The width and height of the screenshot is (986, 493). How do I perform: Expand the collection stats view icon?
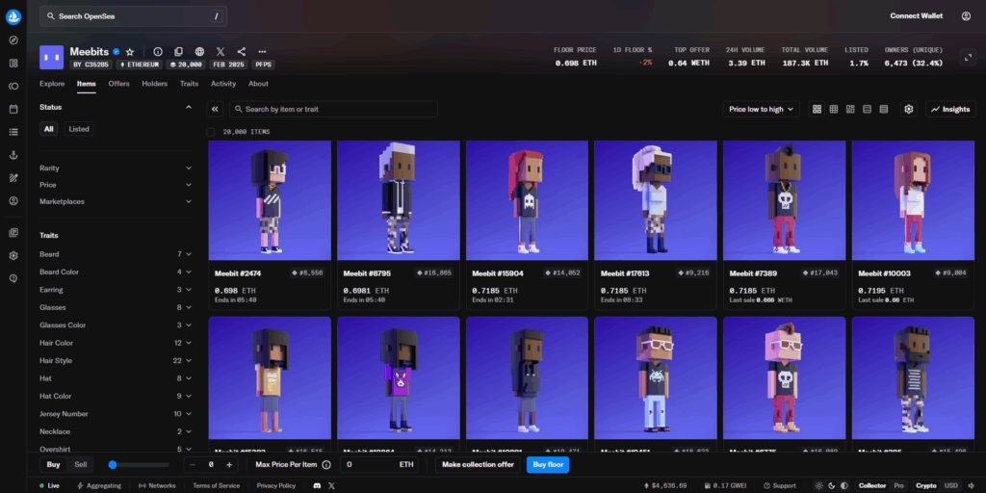(968, 57)
